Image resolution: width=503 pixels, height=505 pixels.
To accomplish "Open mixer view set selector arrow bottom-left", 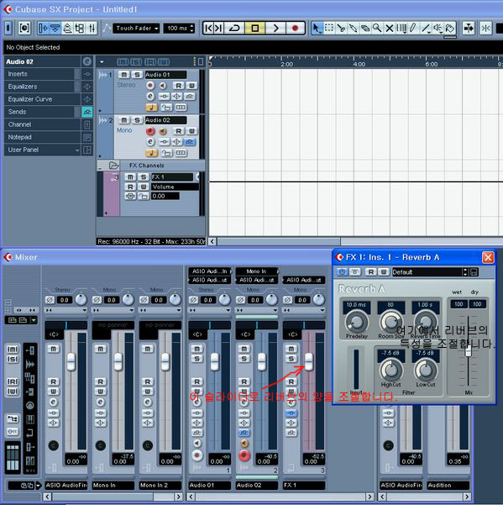I will coord(39,486).
